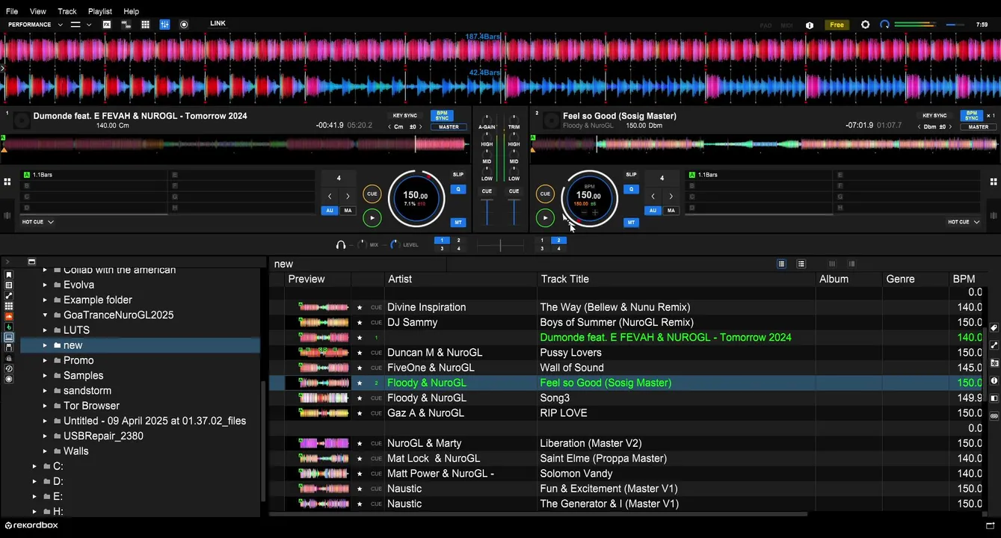Click the crossfader slider
This screenshot has height=538, width=1001.
point(500,245)
